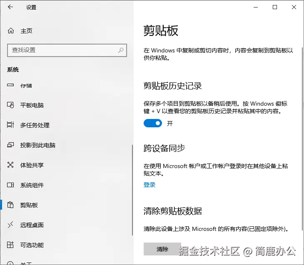Click the 剪贴板 page title
Image resolution: width=304 pixels, height=265 pixels.
click(x=161, y=31)
